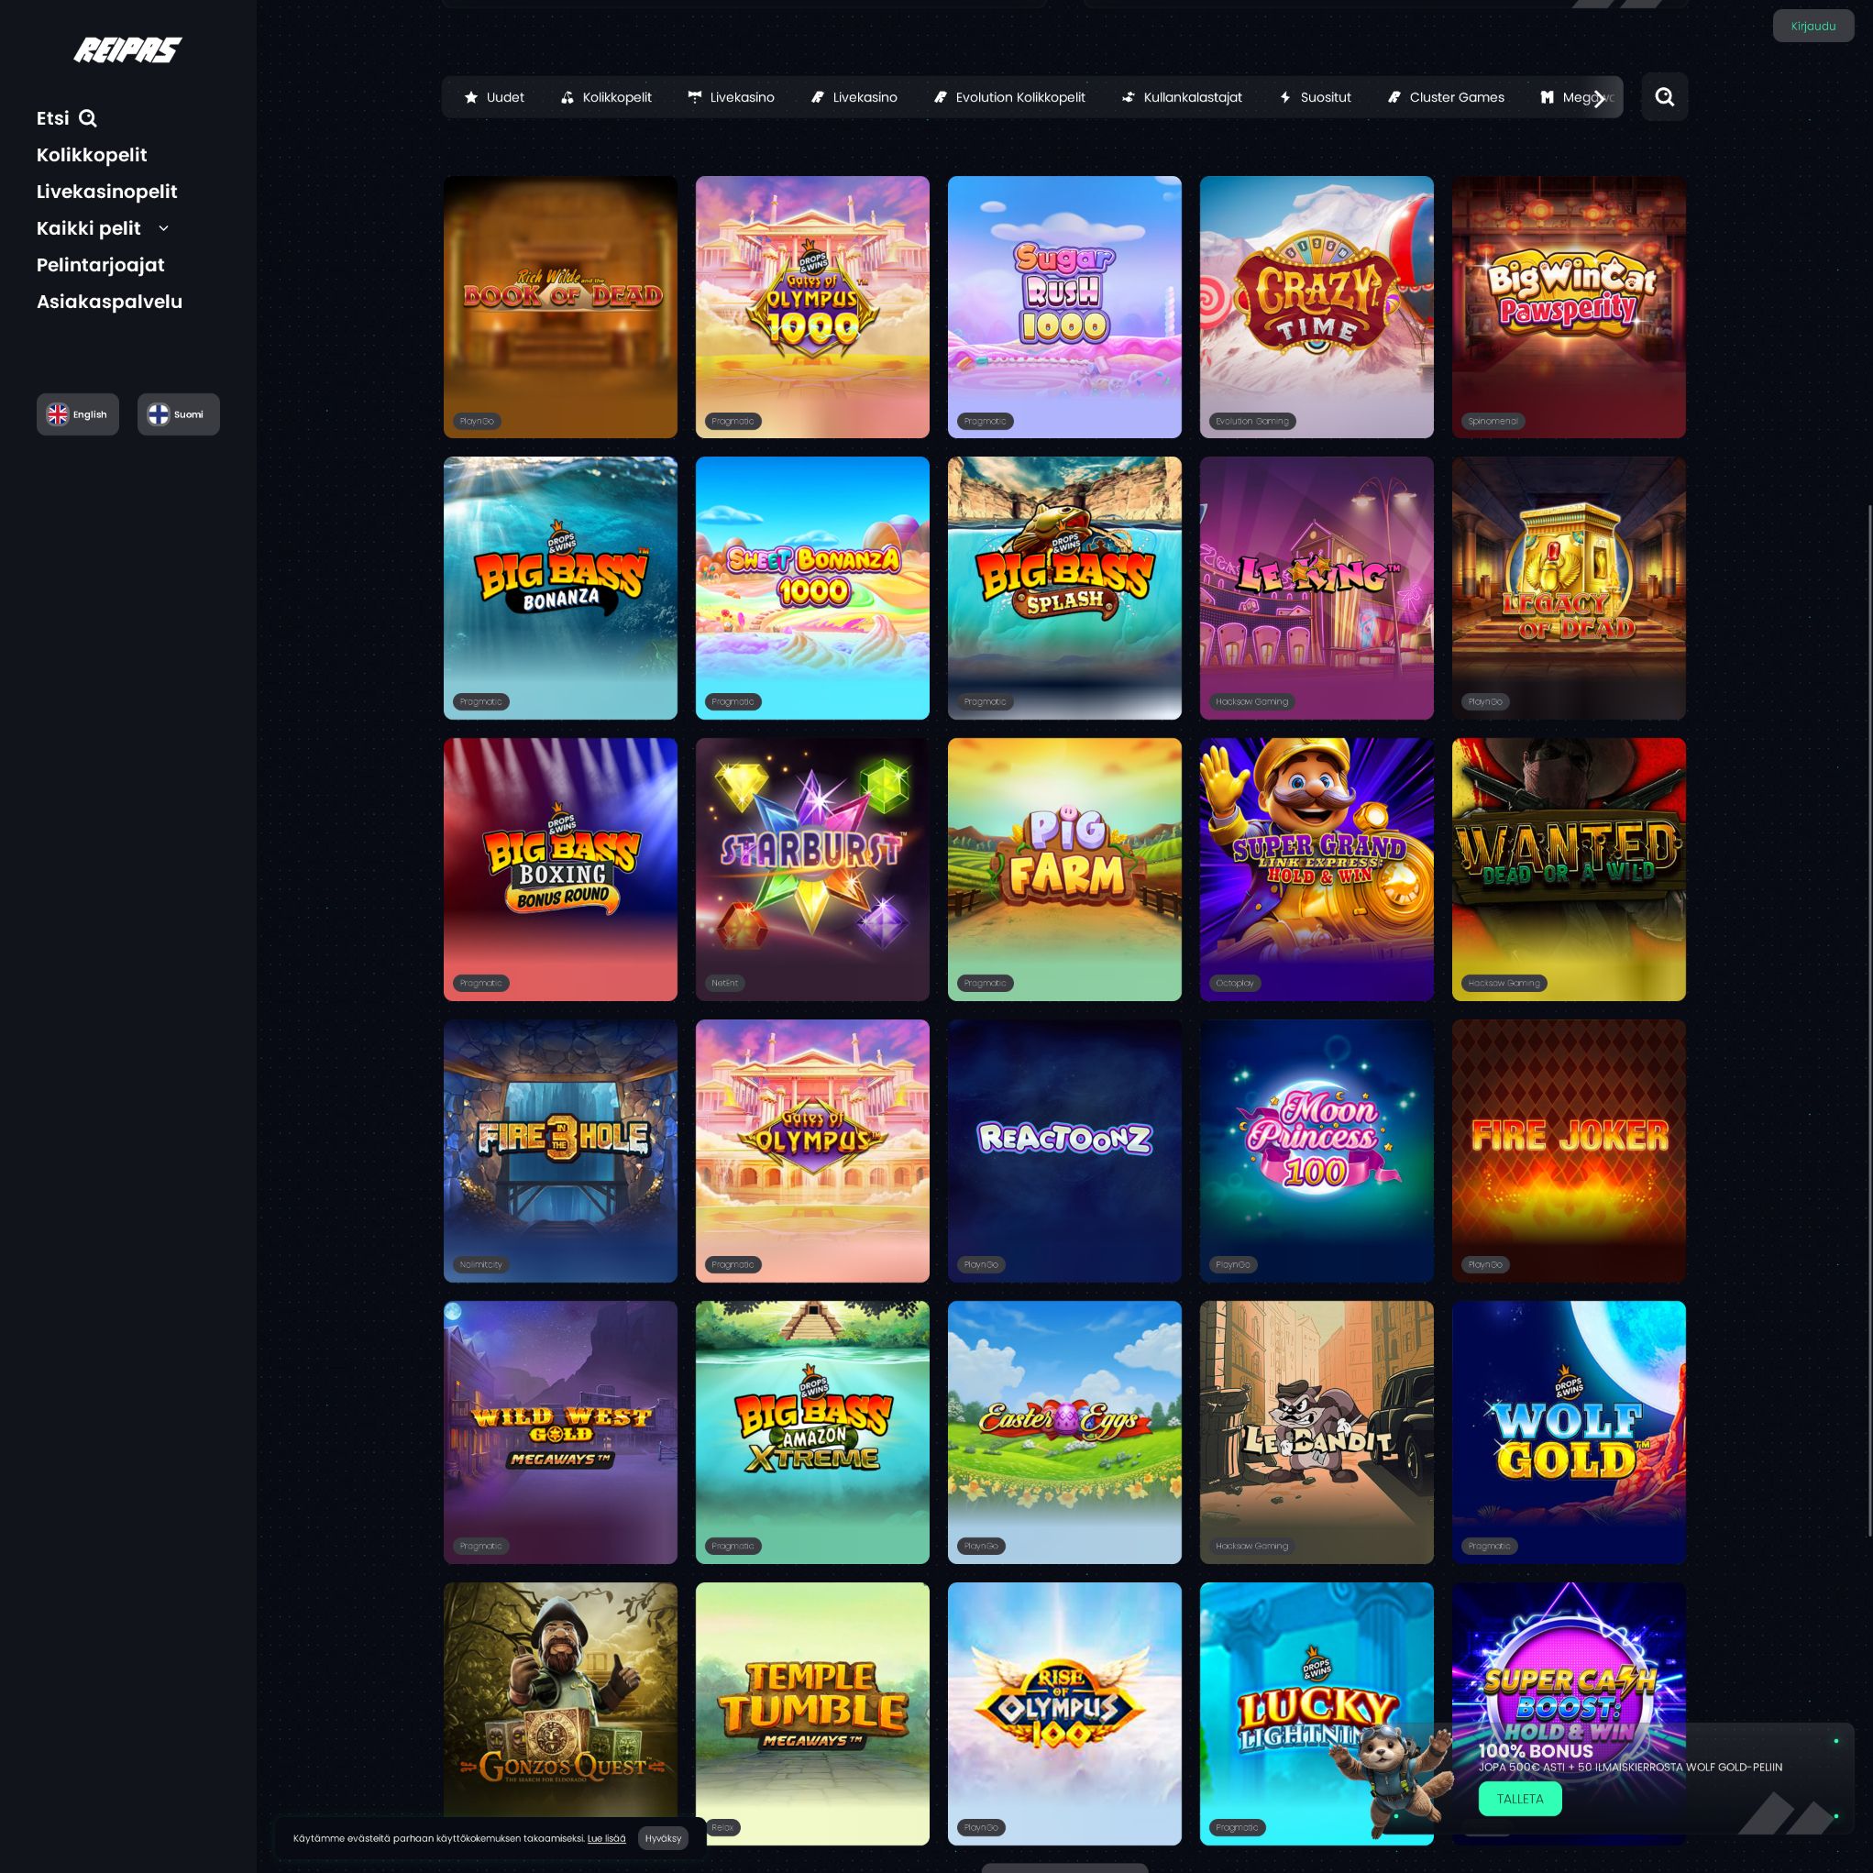Launch the Book of Dead game
The width and height of the screenshot is (1873, 1873).
coord(560,306)
